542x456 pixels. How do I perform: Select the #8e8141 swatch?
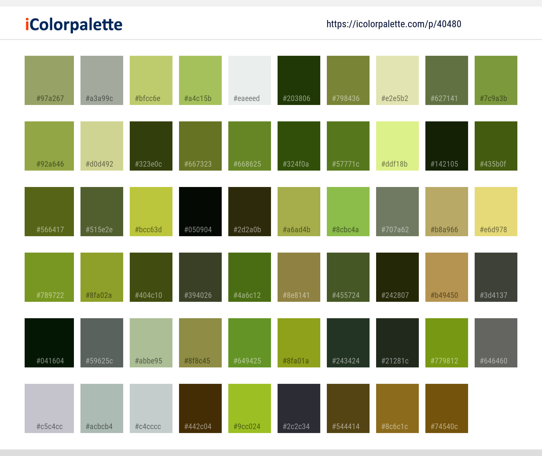click(299, 277)
